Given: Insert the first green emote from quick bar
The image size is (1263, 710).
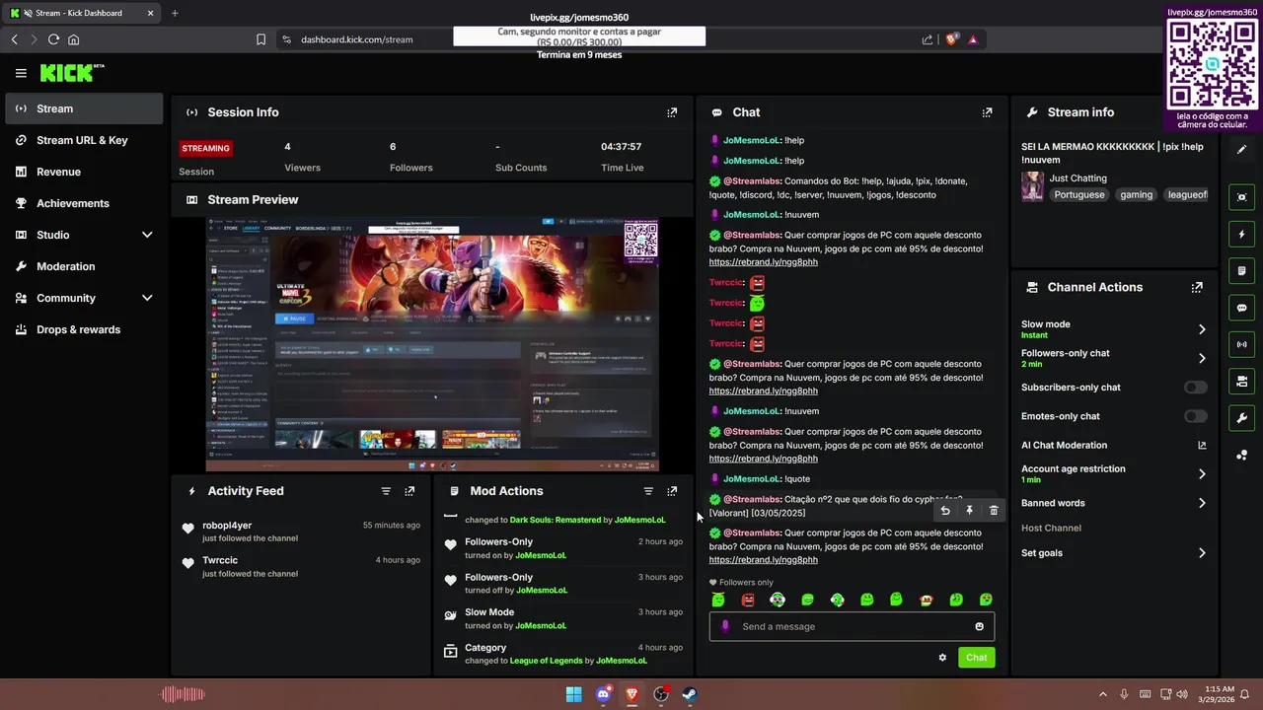Looking at the screenshot, I should [x=718, y=600].
